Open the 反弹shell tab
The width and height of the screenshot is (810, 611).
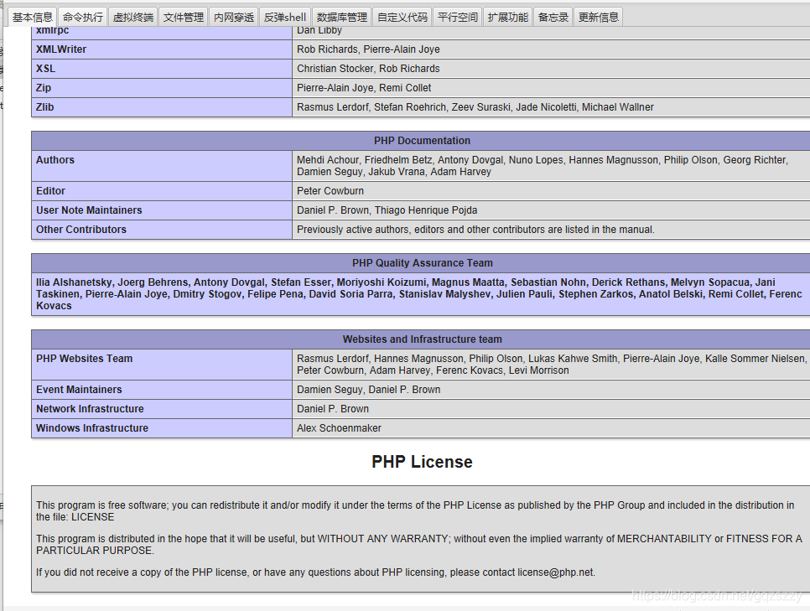point(284,17)
